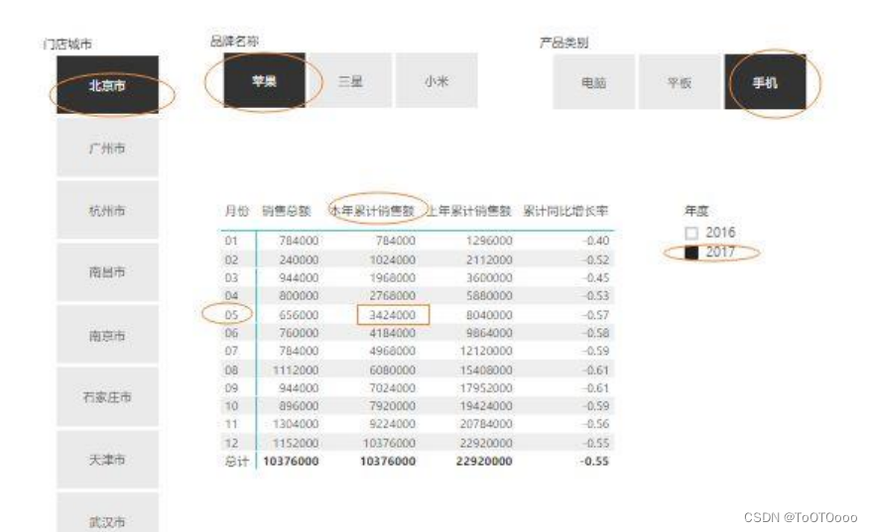Click cumulative sales cell 4968000
The image size is (872, 532).
pyautogui.click(x=393, y=351)
